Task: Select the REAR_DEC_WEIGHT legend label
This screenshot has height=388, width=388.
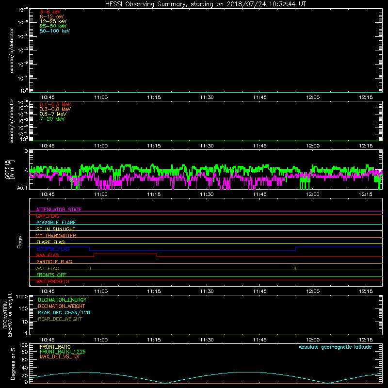Action: (x=60, y=319)
